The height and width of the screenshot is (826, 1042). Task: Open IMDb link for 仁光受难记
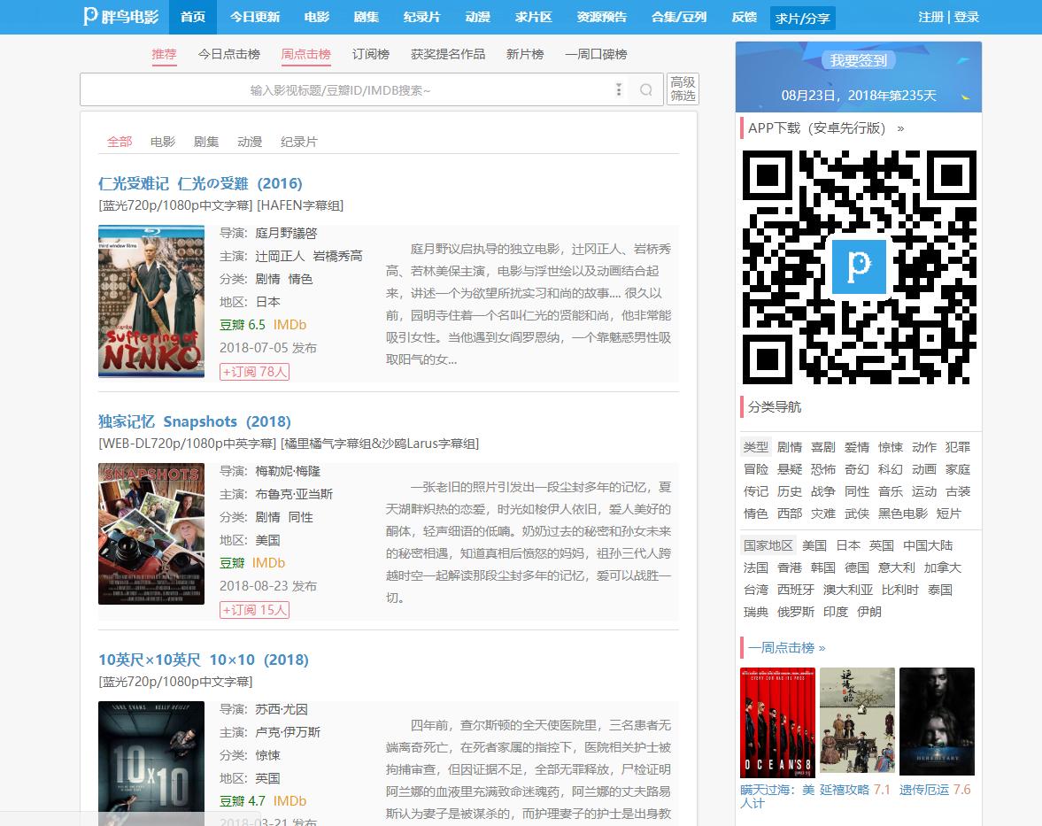click(289, 325)
